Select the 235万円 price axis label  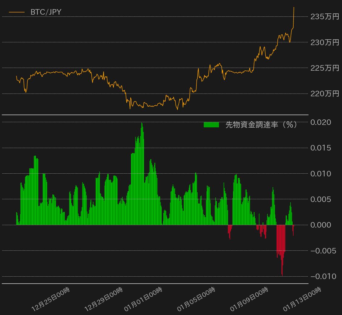tap(325, 17)
